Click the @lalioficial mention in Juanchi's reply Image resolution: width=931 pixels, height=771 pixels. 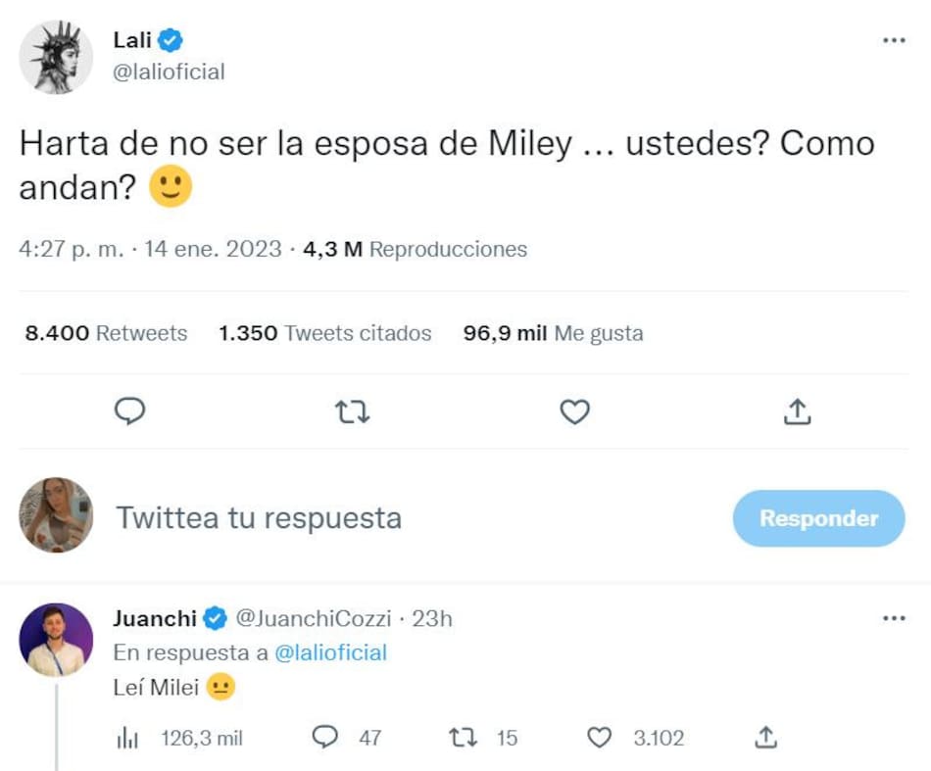tap(330, 652)
